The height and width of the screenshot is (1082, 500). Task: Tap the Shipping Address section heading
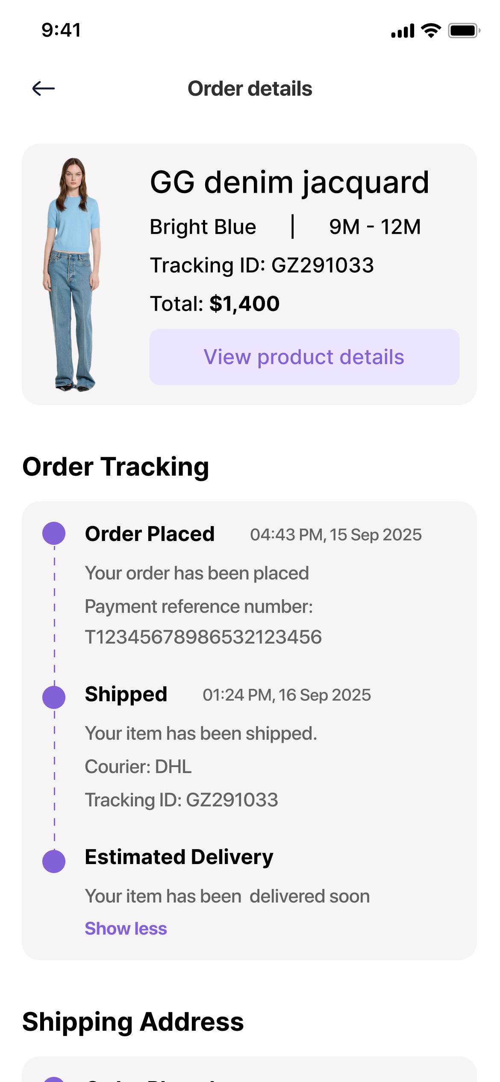[133, 1022]
